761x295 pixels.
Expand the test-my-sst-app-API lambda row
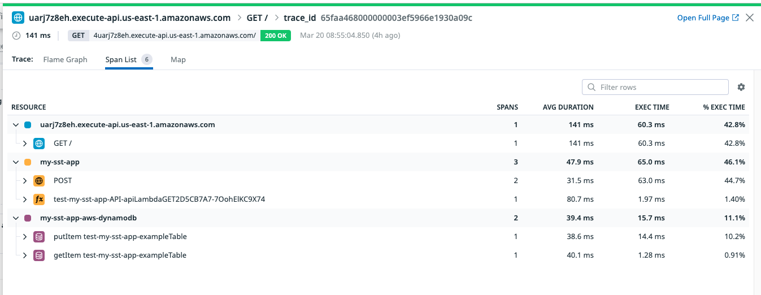click(x=25, y=199)
